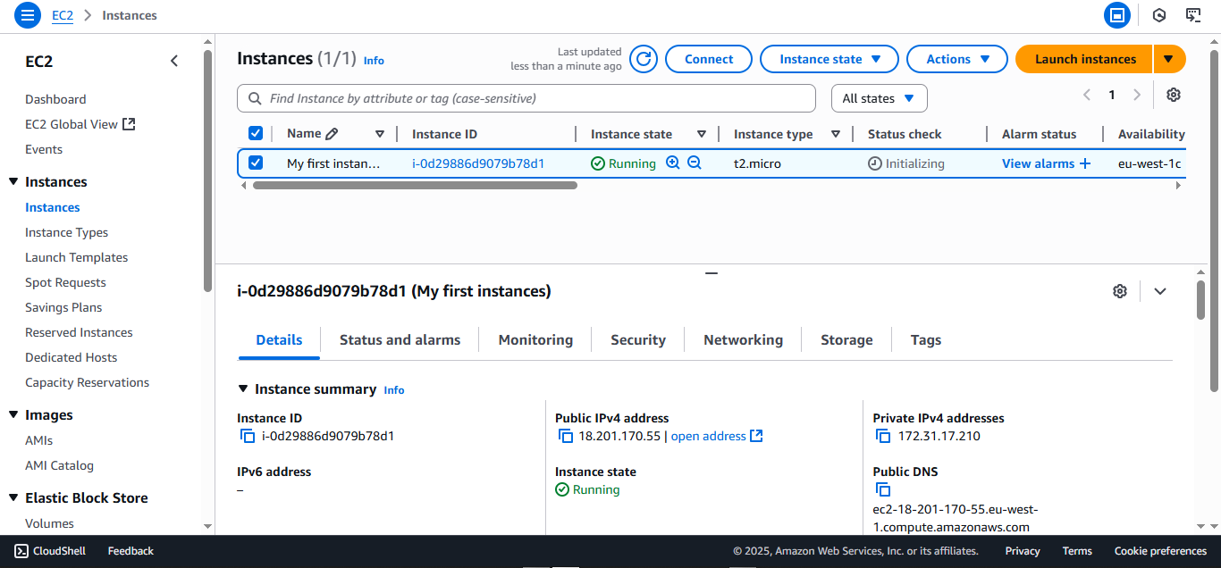Click the split-view layout icon in the header
This screenshot has height=568, width=1221.
click(1117, 15)
